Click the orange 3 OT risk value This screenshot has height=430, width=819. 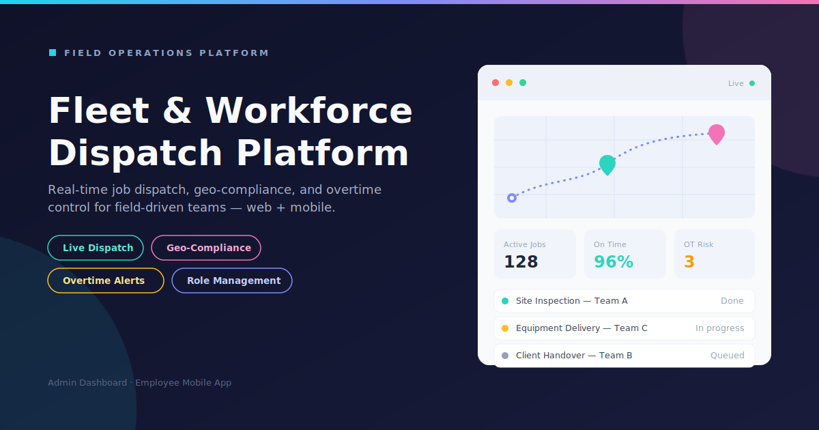[689, 262]
